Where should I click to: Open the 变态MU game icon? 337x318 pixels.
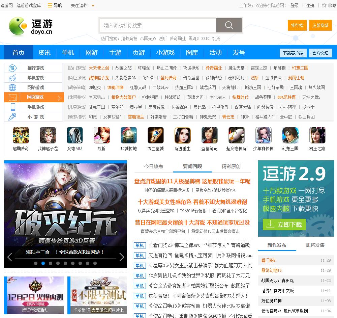tap(74, 135)
